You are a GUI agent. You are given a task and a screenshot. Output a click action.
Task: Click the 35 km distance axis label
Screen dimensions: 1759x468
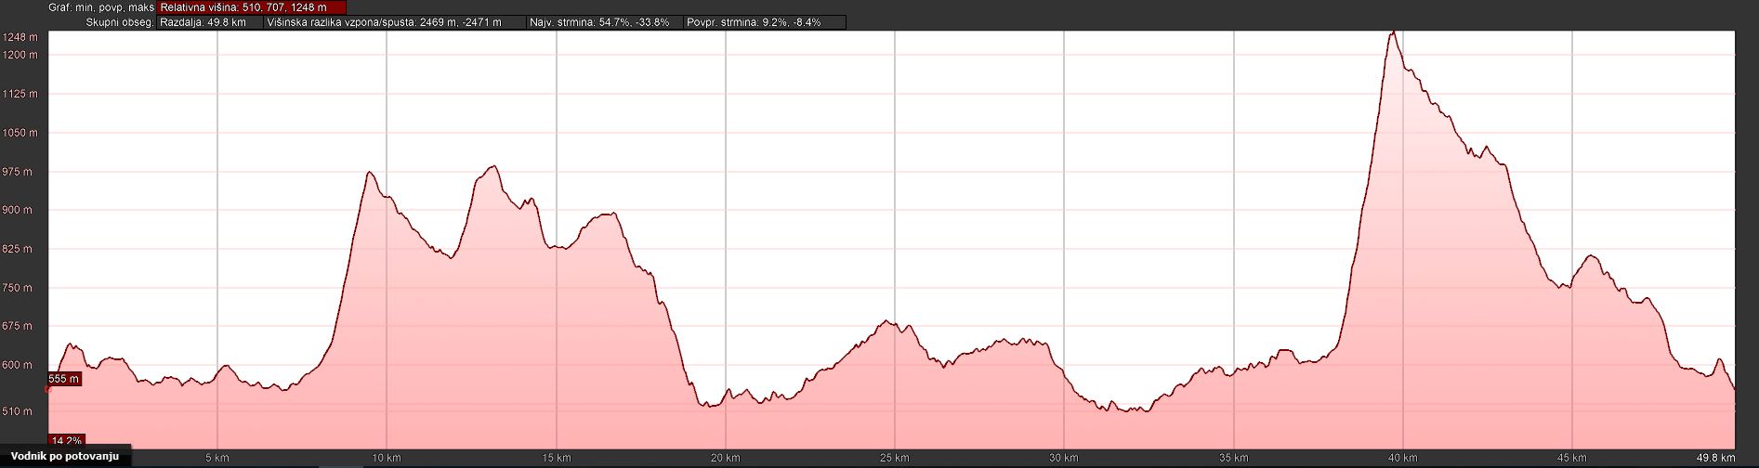[1233, 458]
